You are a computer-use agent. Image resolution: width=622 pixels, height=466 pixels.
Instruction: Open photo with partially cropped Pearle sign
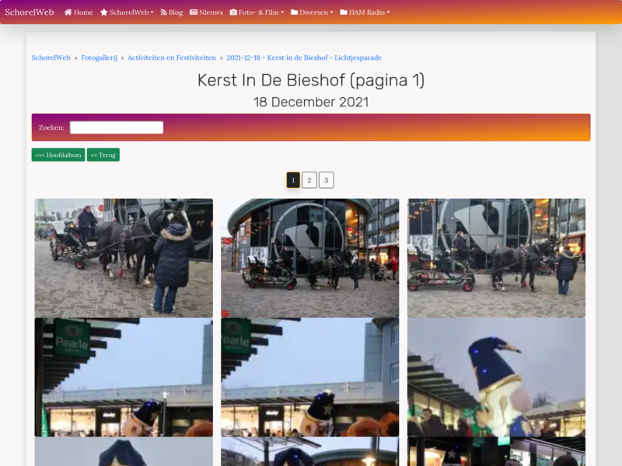(309, 377)
